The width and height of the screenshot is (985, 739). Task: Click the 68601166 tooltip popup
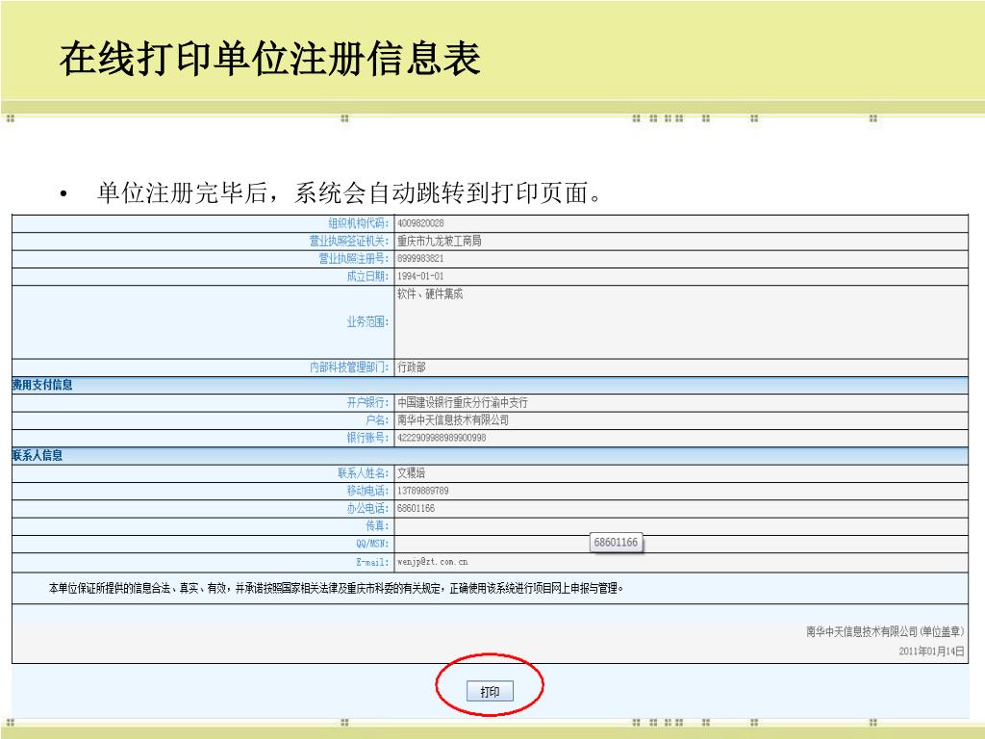(616, 543)
